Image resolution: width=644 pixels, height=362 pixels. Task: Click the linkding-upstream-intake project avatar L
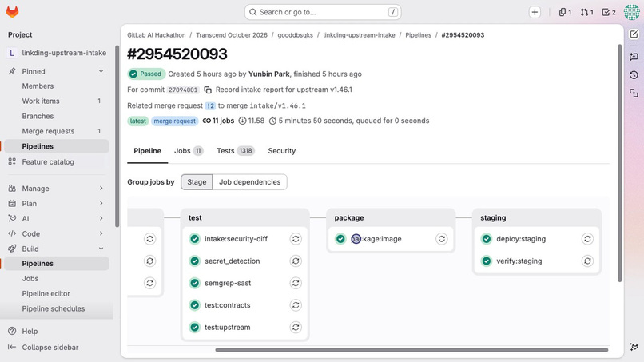[11, 53]
